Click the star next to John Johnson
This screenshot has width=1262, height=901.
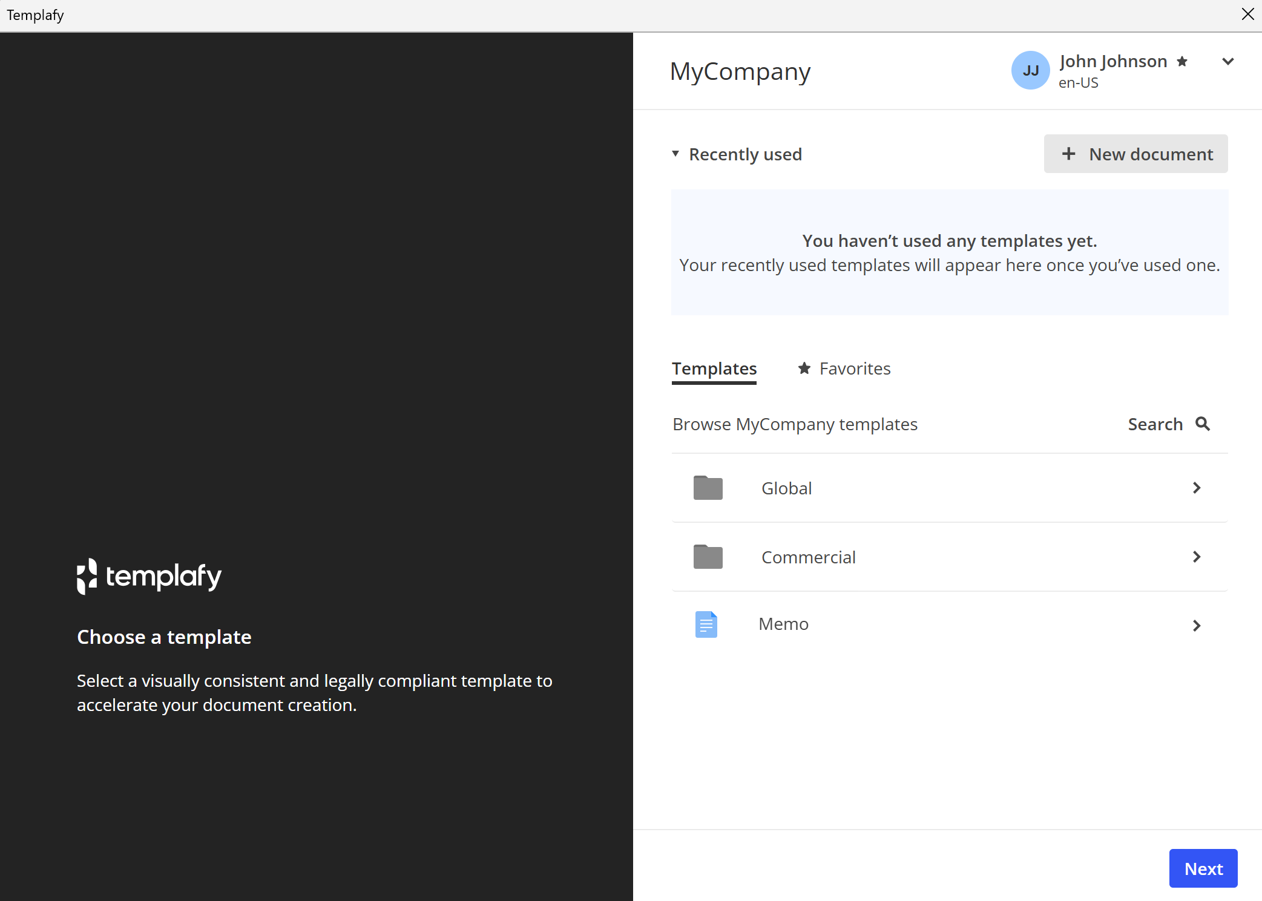click(x=1181, y=61)
